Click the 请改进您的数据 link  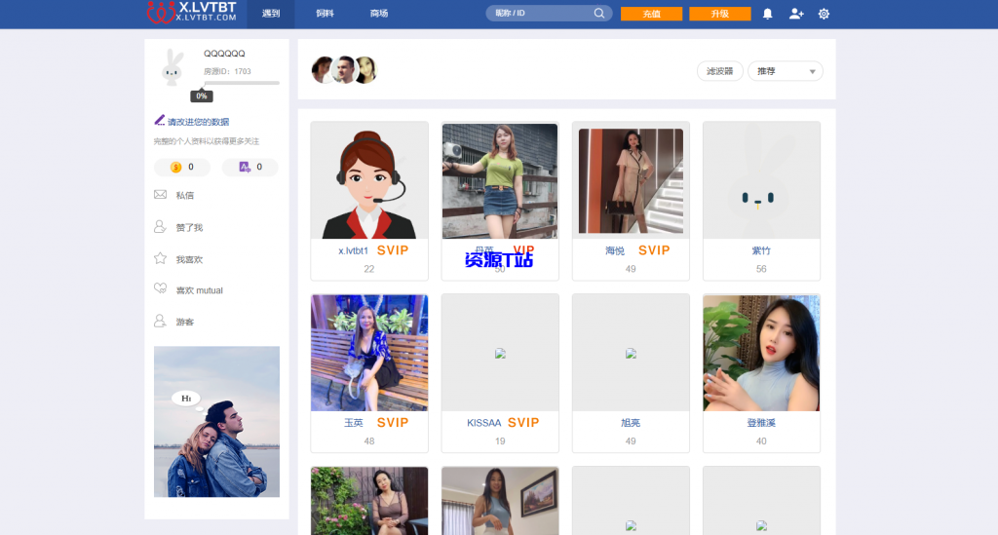coord(198,122)
